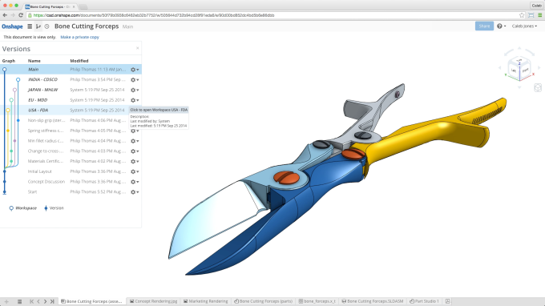Bookmark the page with the star icon
The width and height of the screenshot is (545, 306).
click(x=522, y=15)
